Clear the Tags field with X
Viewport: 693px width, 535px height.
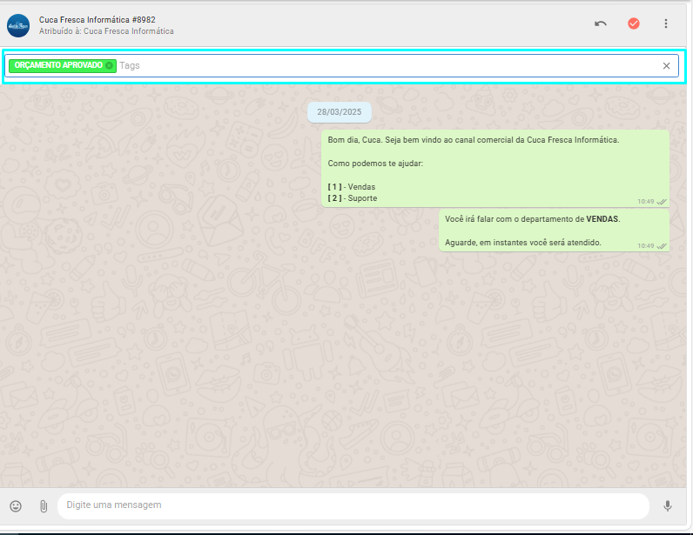[667, 66]
